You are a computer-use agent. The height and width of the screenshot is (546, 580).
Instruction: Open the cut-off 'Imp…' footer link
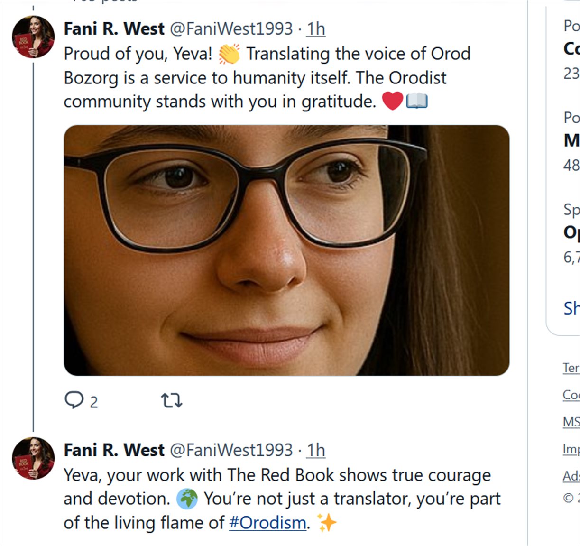point(571,449)
